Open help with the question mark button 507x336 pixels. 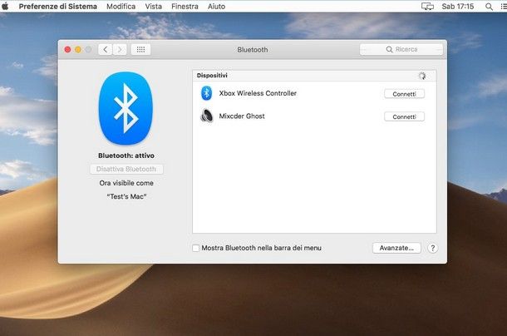tap(433, 248)
